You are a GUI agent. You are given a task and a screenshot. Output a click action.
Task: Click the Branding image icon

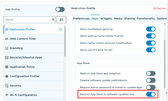[x=7, y=48]
